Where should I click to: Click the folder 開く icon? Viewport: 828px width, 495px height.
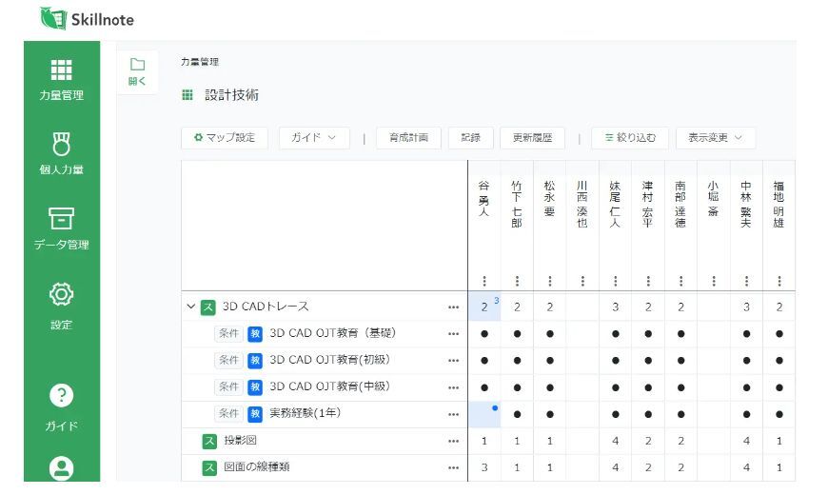(x=137, y=71)
